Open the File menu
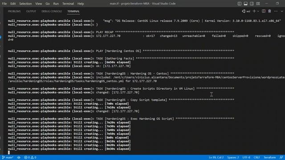 click(x=4, y=4)
